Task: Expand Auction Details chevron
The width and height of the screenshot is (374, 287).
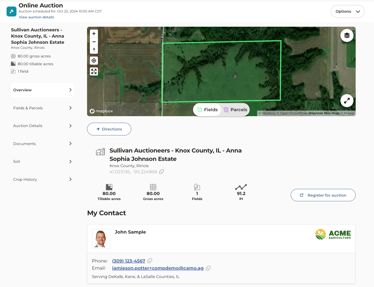Action: [70, 126]
